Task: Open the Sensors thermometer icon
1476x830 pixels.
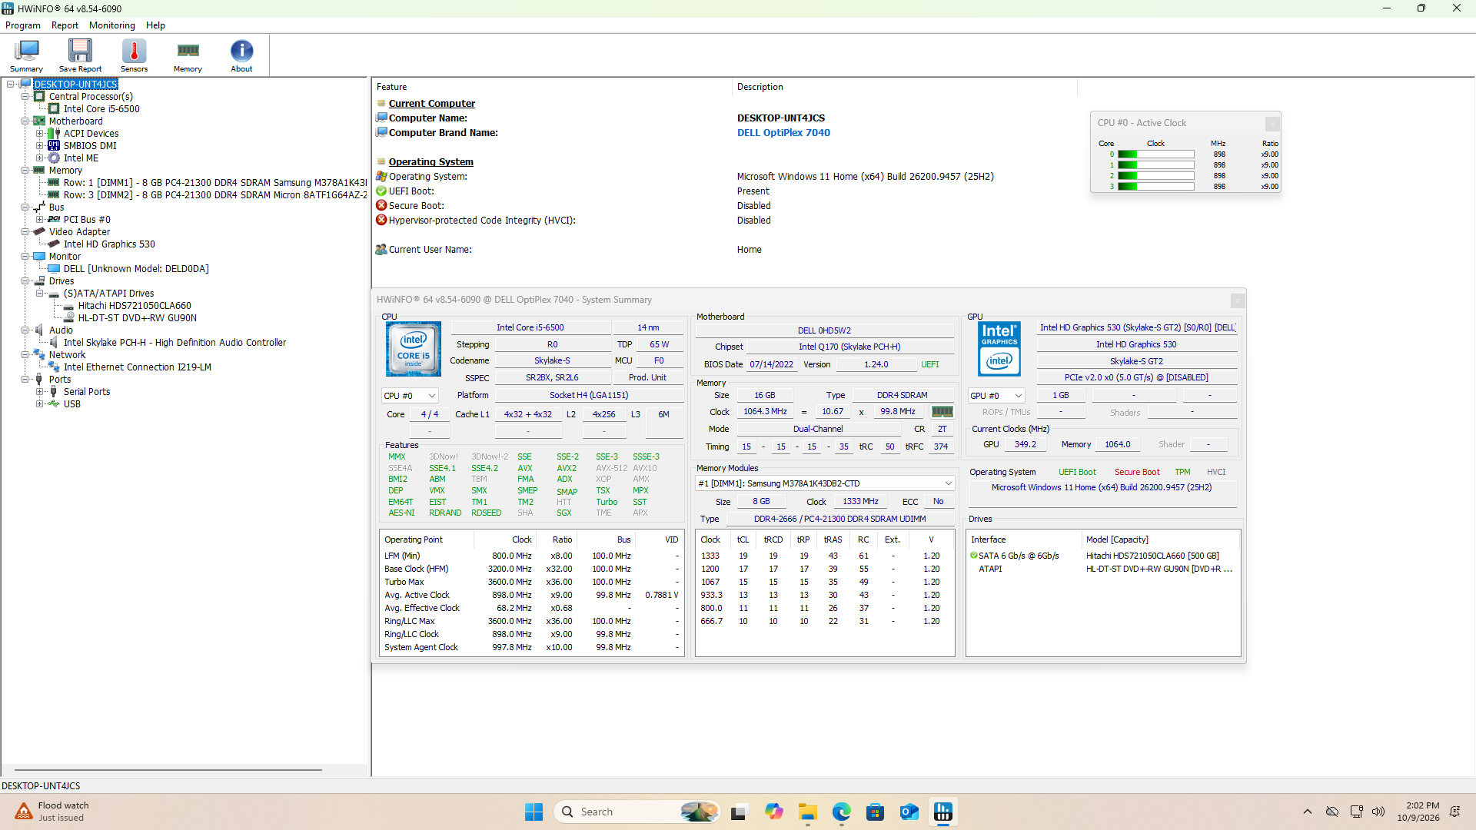Action: (134, 55)
